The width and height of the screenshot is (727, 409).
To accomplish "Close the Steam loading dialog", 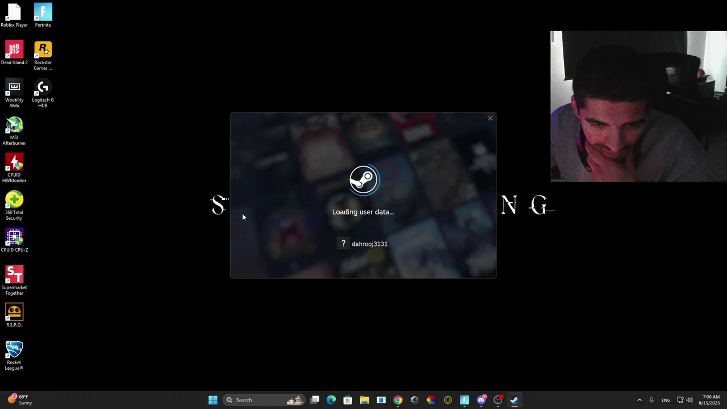I will [490, 118].
